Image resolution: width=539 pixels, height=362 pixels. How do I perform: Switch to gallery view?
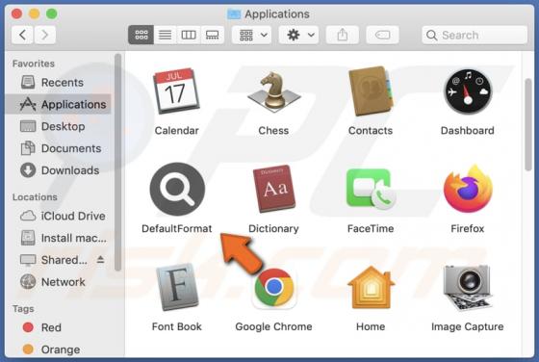[213, 35]
